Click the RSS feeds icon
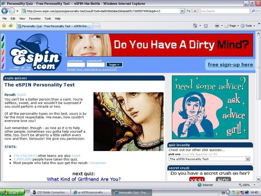Image resolution: width=261 pixels, height=196 pixels. 206,26
